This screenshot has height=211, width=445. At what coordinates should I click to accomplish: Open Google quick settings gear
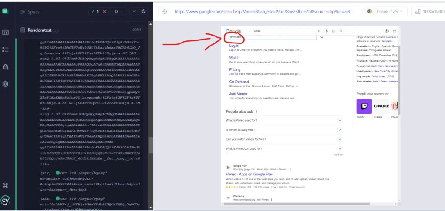click(x=386, y=31)
